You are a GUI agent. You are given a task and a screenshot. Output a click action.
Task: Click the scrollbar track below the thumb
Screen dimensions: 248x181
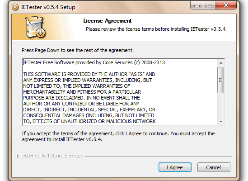point(221,105)
